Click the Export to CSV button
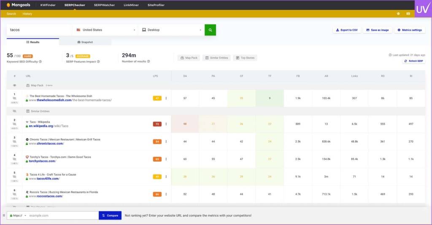This screenshot has height=225, width=432. coord(347,30)
